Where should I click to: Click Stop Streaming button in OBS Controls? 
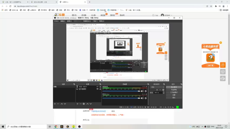coord(174,87)
